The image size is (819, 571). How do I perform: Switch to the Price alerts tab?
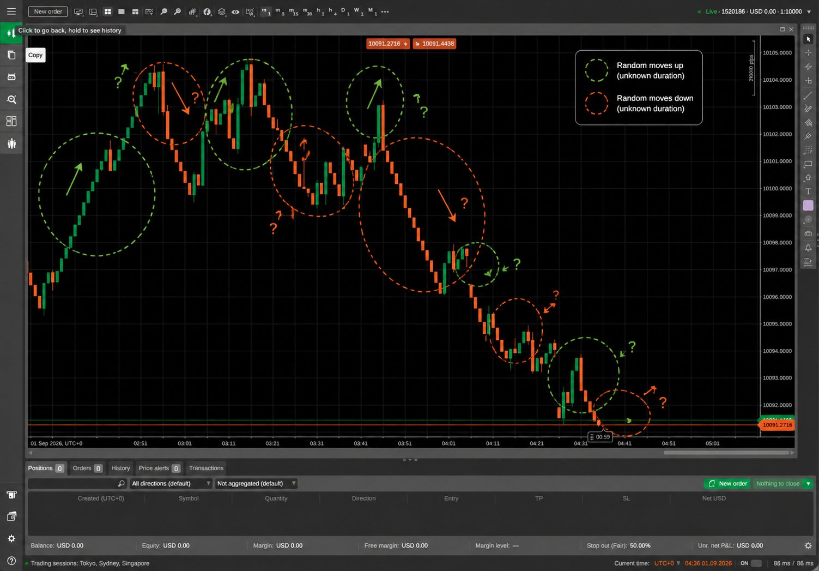(x=159, y=468)
